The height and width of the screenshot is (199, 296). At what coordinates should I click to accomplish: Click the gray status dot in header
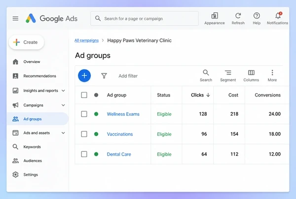[x=96, y=95]
